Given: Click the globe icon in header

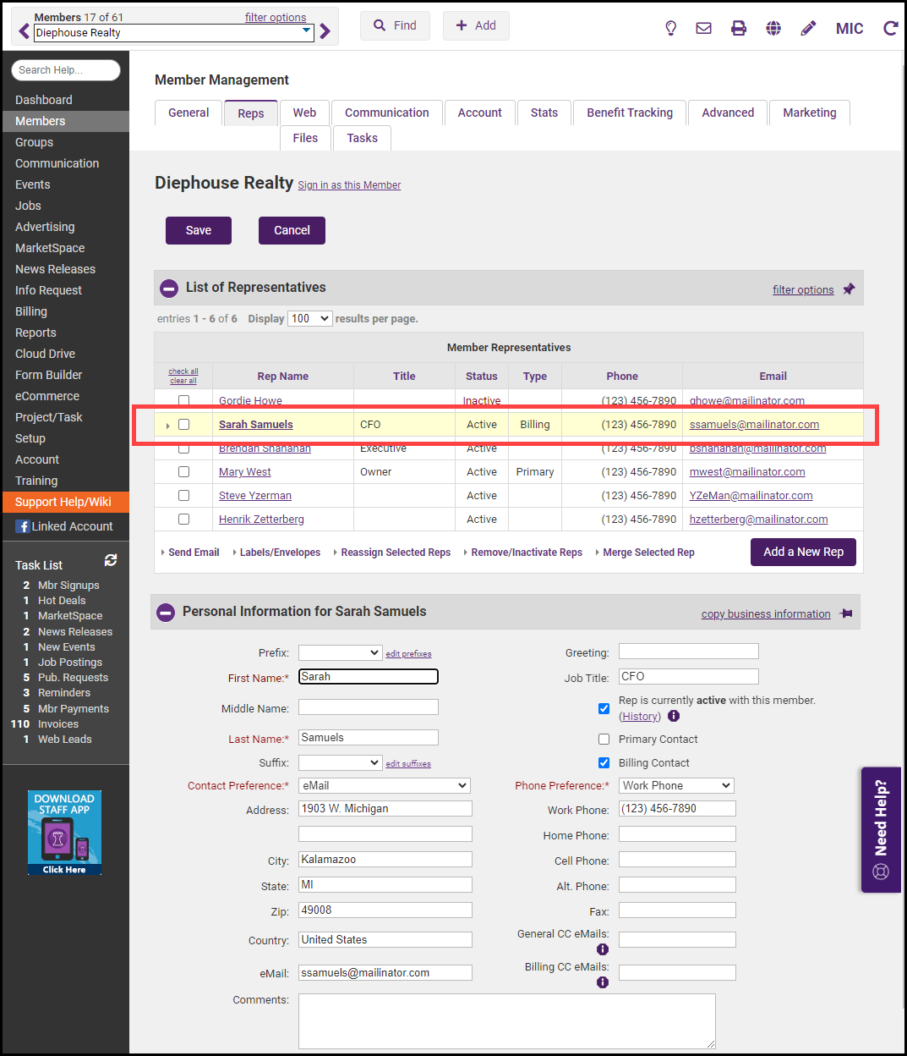Looking at the screenshot, I should [x=773, y=28].
